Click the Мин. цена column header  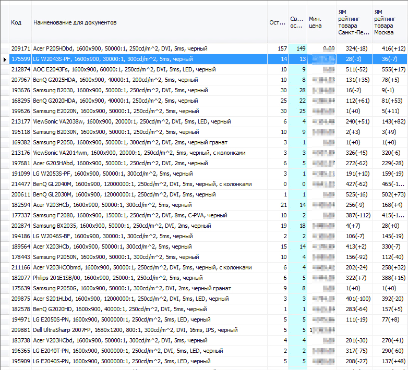coord(321,22)
